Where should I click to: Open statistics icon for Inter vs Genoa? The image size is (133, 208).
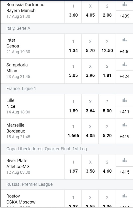coord(125,40)
